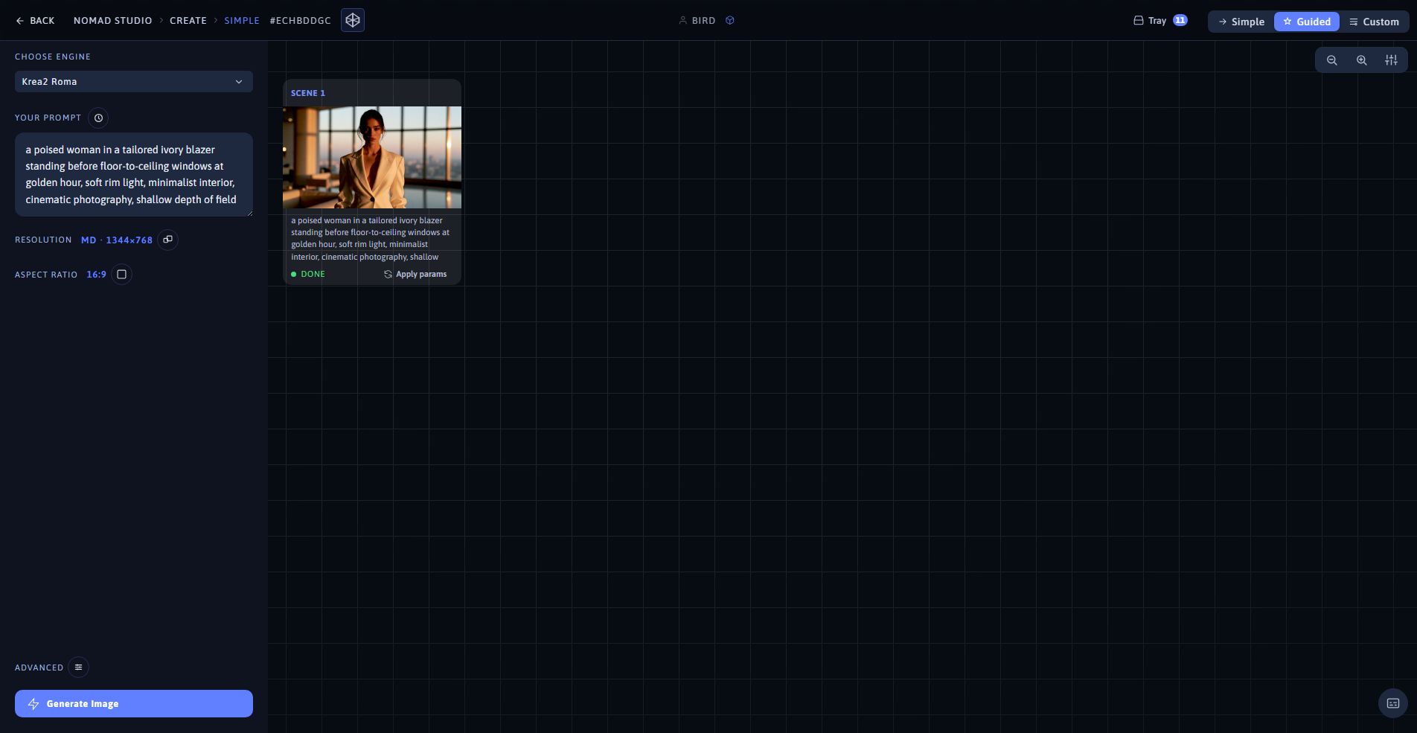This screenshot has width=1417, height=733.
Task: Expand the Advanced options
Action: coord(78,668)
